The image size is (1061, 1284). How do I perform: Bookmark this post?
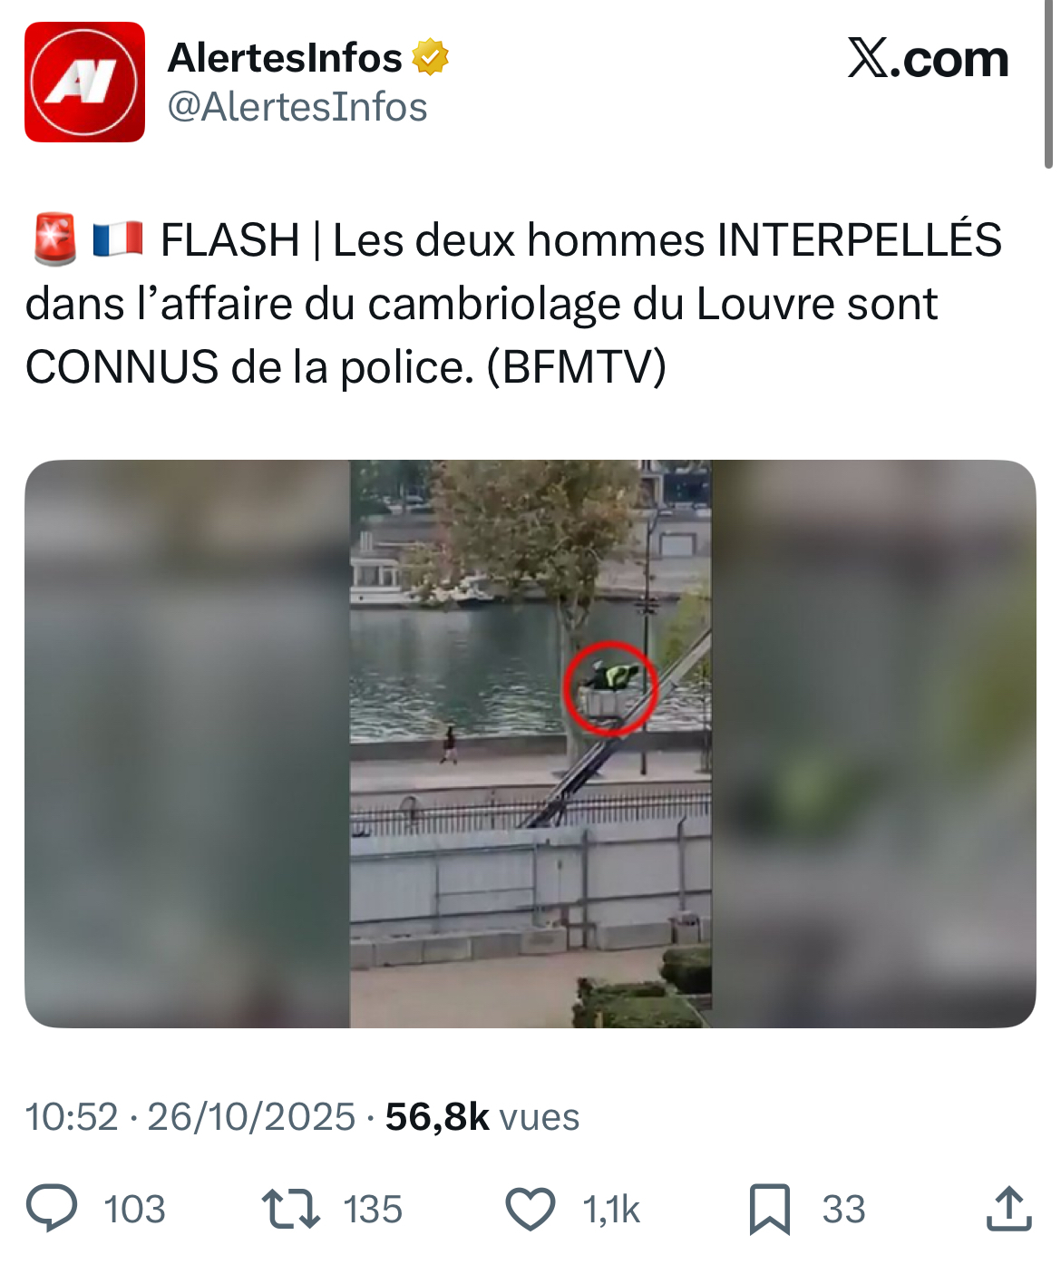coord(769,1210)
